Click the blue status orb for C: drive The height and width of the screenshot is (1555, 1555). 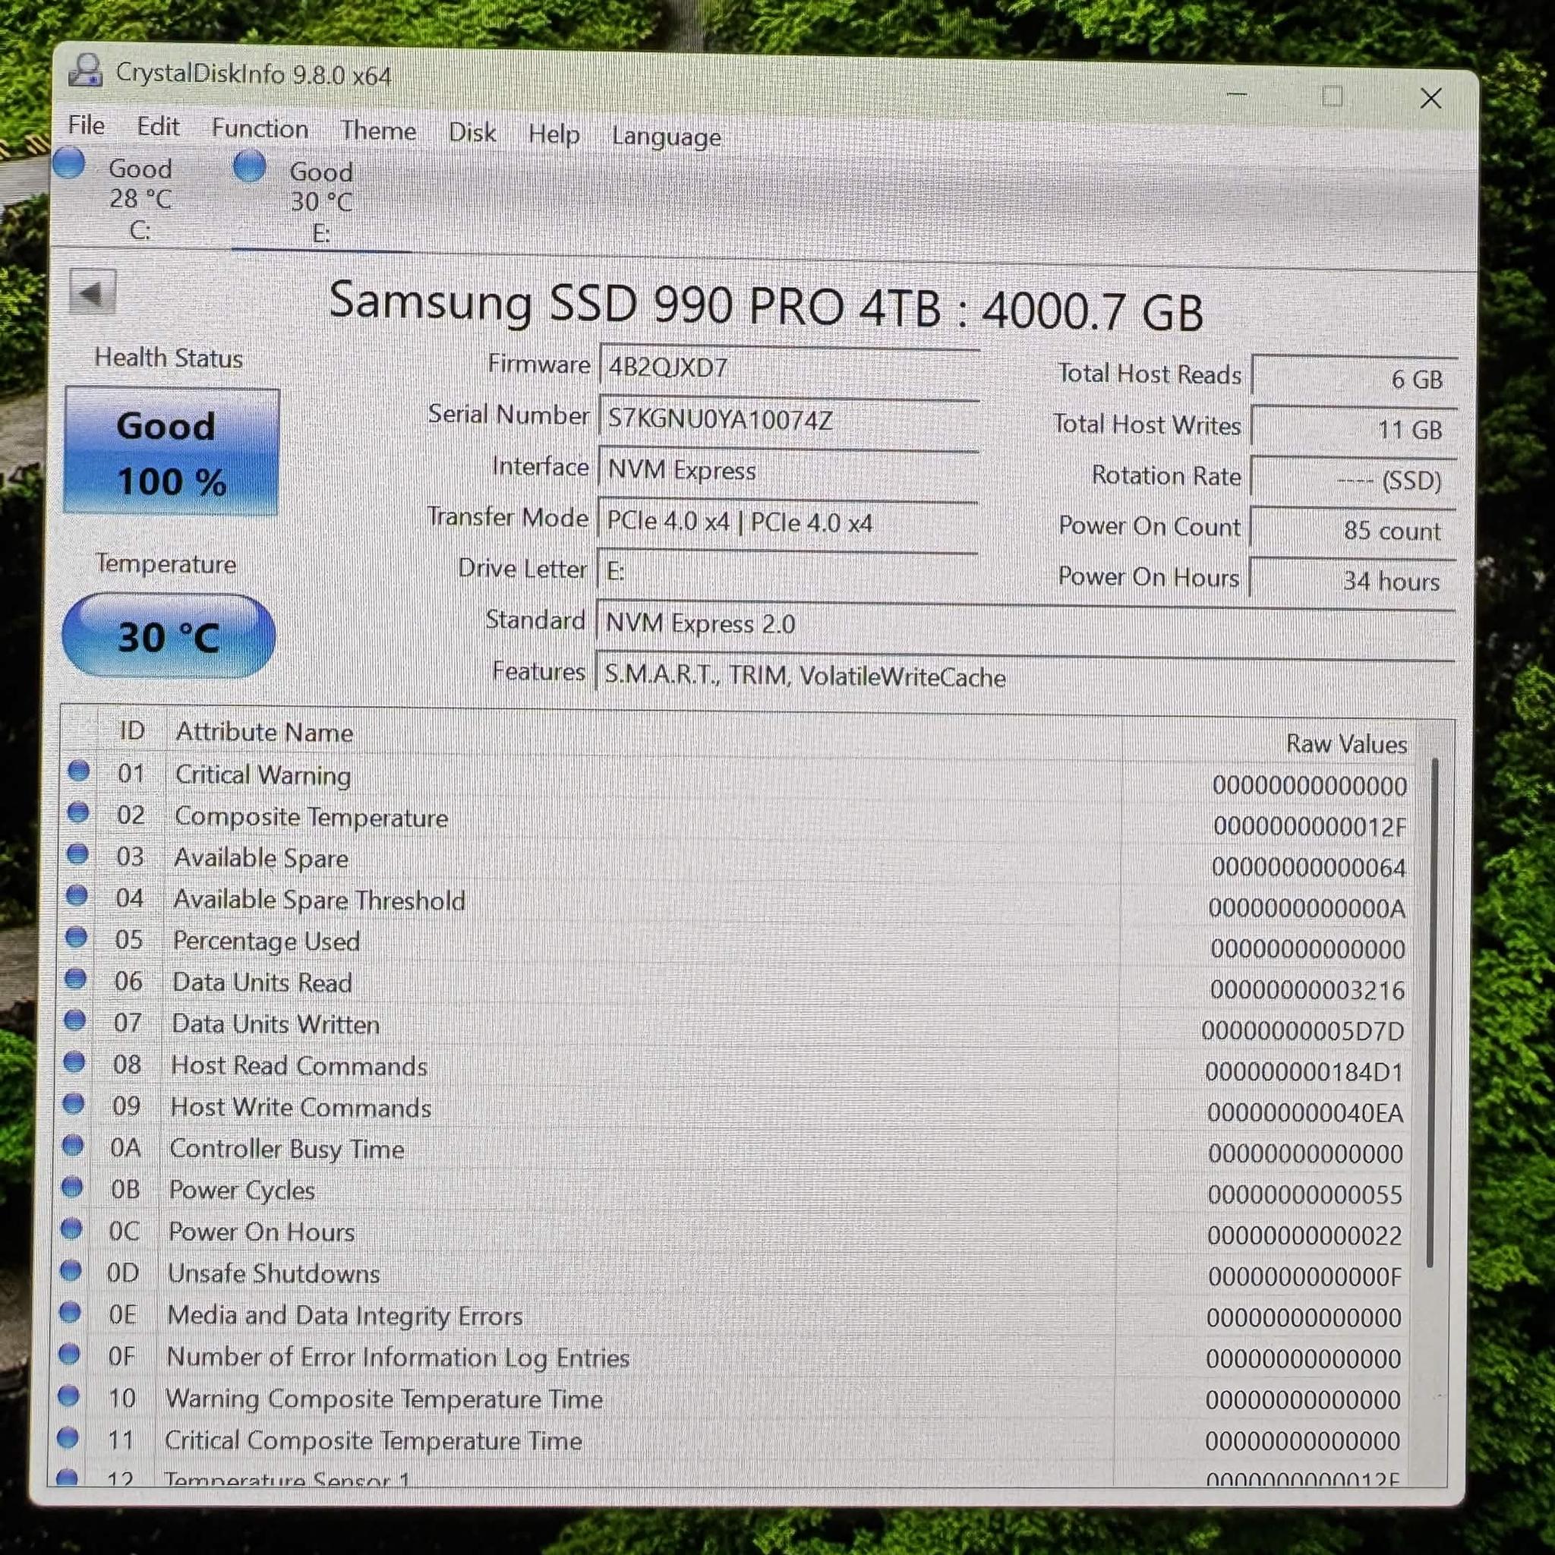click(69, 162)
